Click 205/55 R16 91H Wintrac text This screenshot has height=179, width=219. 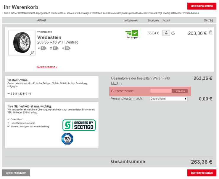click(58, 42)
